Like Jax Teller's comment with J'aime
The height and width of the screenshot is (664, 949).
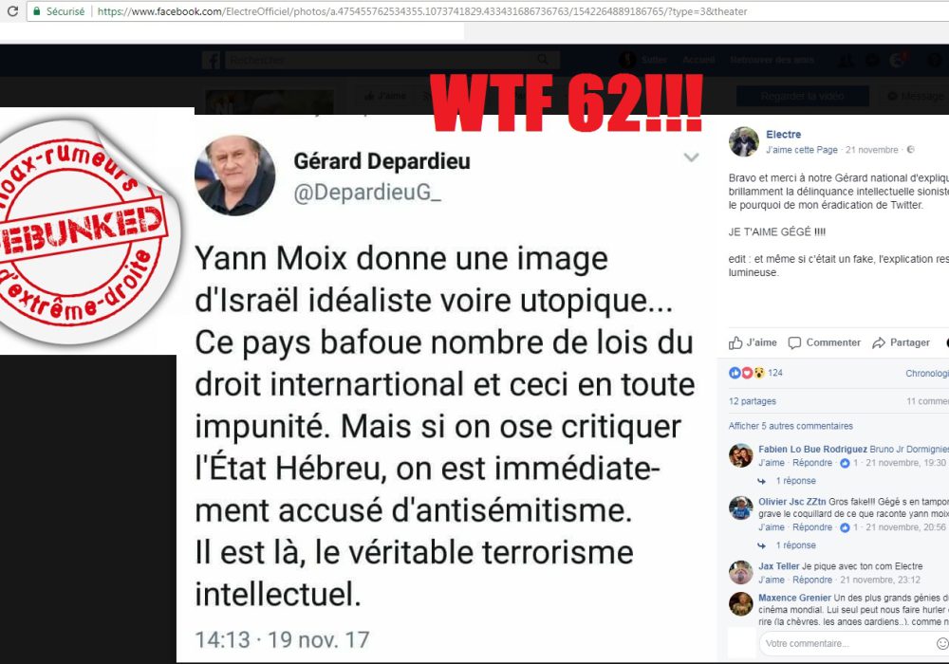click(x=771, y=580)
